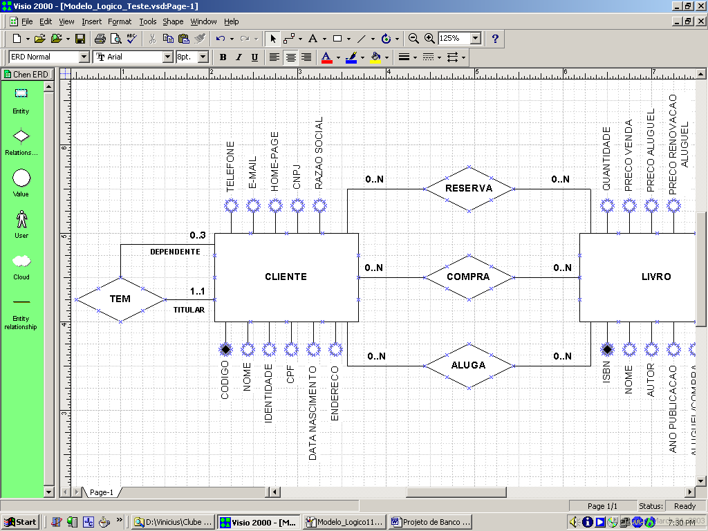Select the Pointer tool
This screenshot has height=531, width=708.
tap(273, 39)
